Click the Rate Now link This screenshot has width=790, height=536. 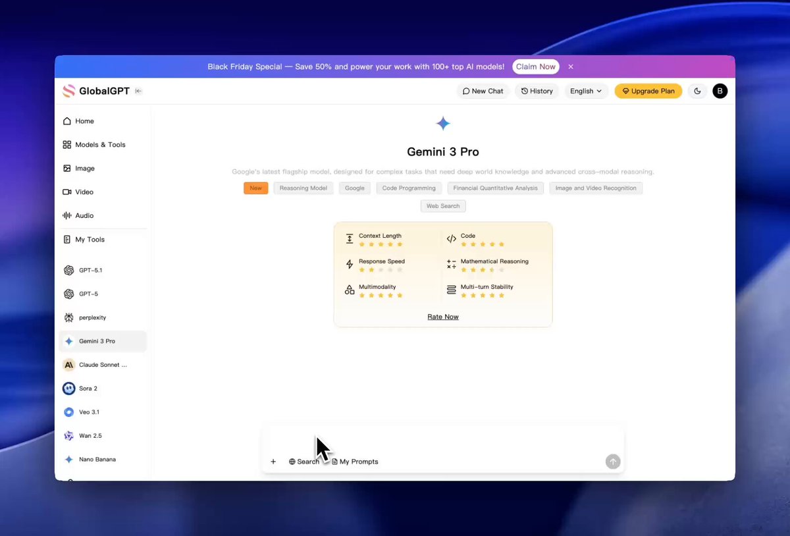point(443,317)
